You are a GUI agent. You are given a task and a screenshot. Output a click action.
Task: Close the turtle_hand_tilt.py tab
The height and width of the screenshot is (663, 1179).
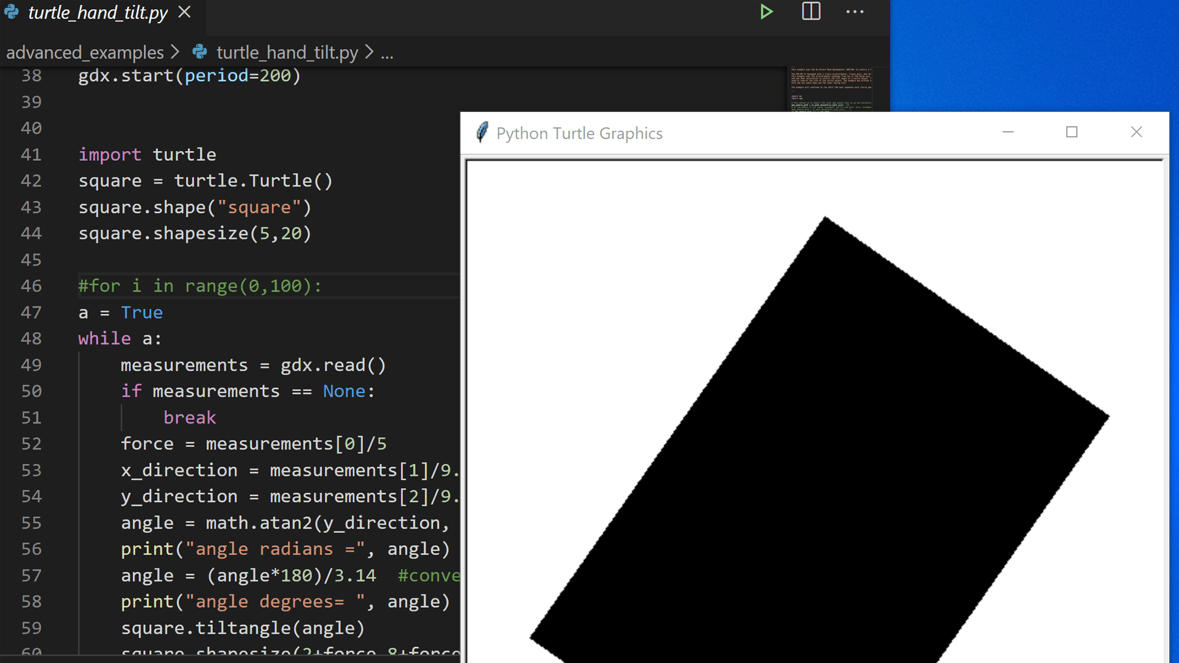pyautogui.click(x=185, y=12)
